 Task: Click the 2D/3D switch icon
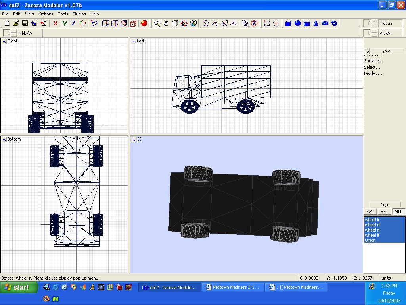245,23
